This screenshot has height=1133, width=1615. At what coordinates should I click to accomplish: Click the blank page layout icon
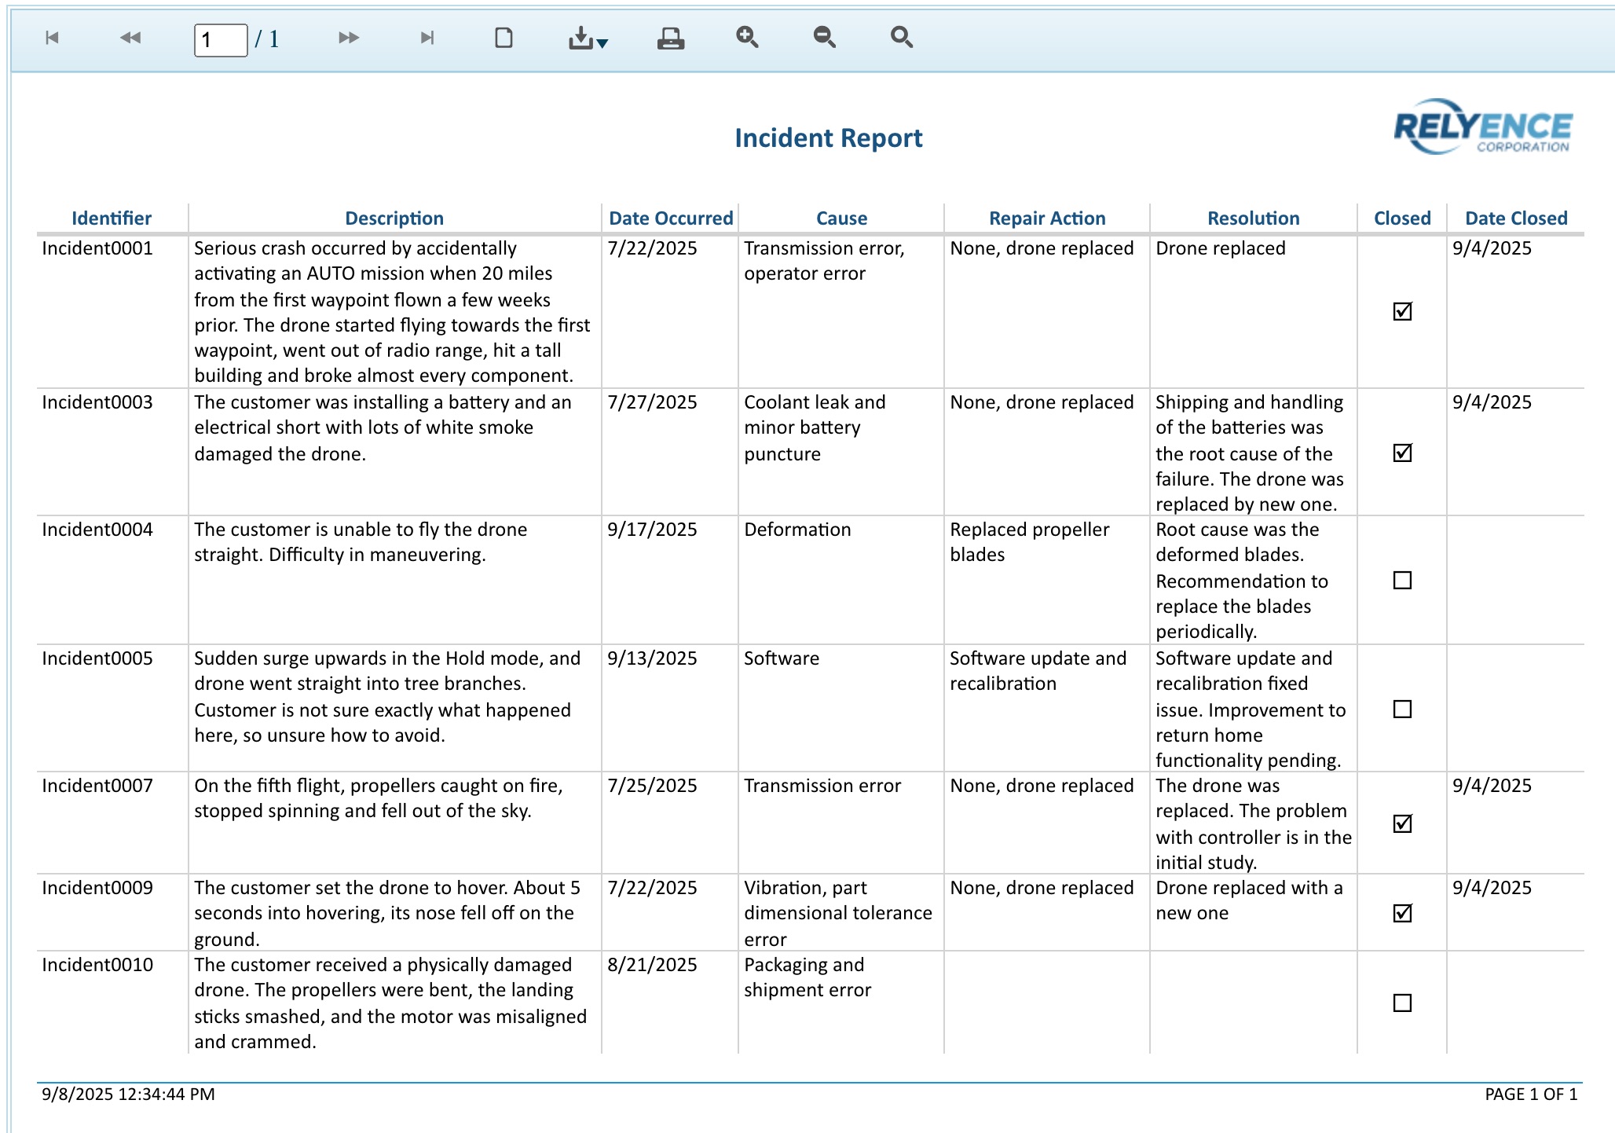[x=504, y=38]
